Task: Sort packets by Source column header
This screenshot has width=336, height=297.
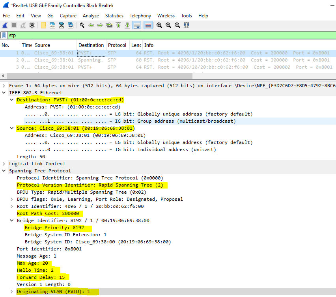Action: click(x=55, y=45)
